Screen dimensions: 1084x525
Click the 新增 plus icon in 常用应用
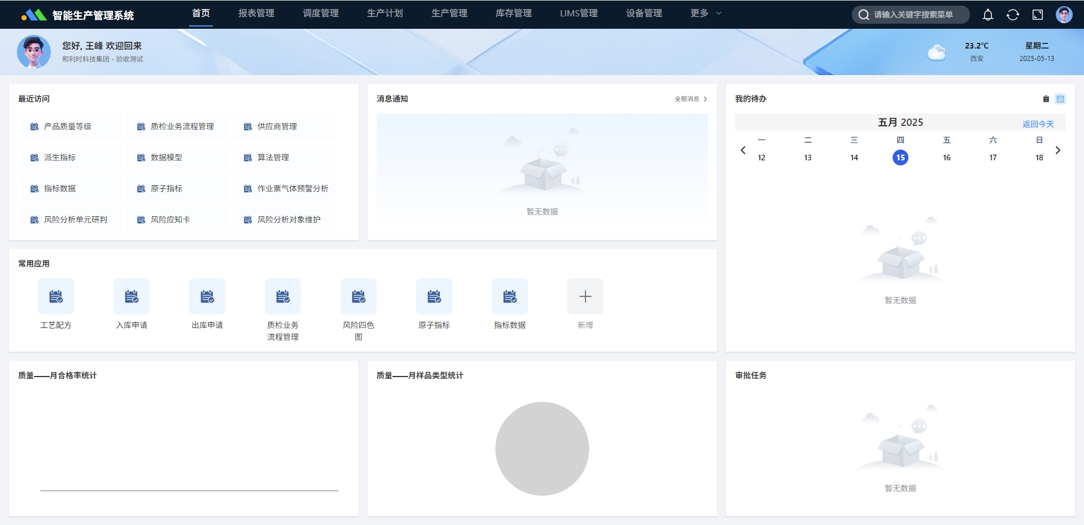tap(585, 296)
